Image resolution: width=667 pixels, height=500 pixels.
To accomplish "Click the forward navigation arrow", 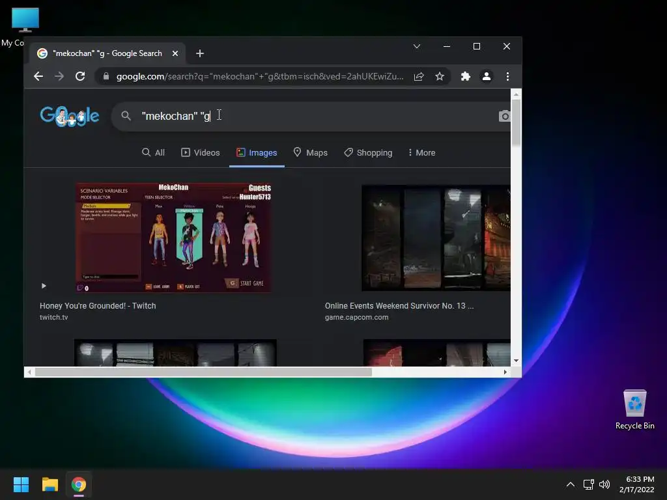I will [x=59, y=77].
